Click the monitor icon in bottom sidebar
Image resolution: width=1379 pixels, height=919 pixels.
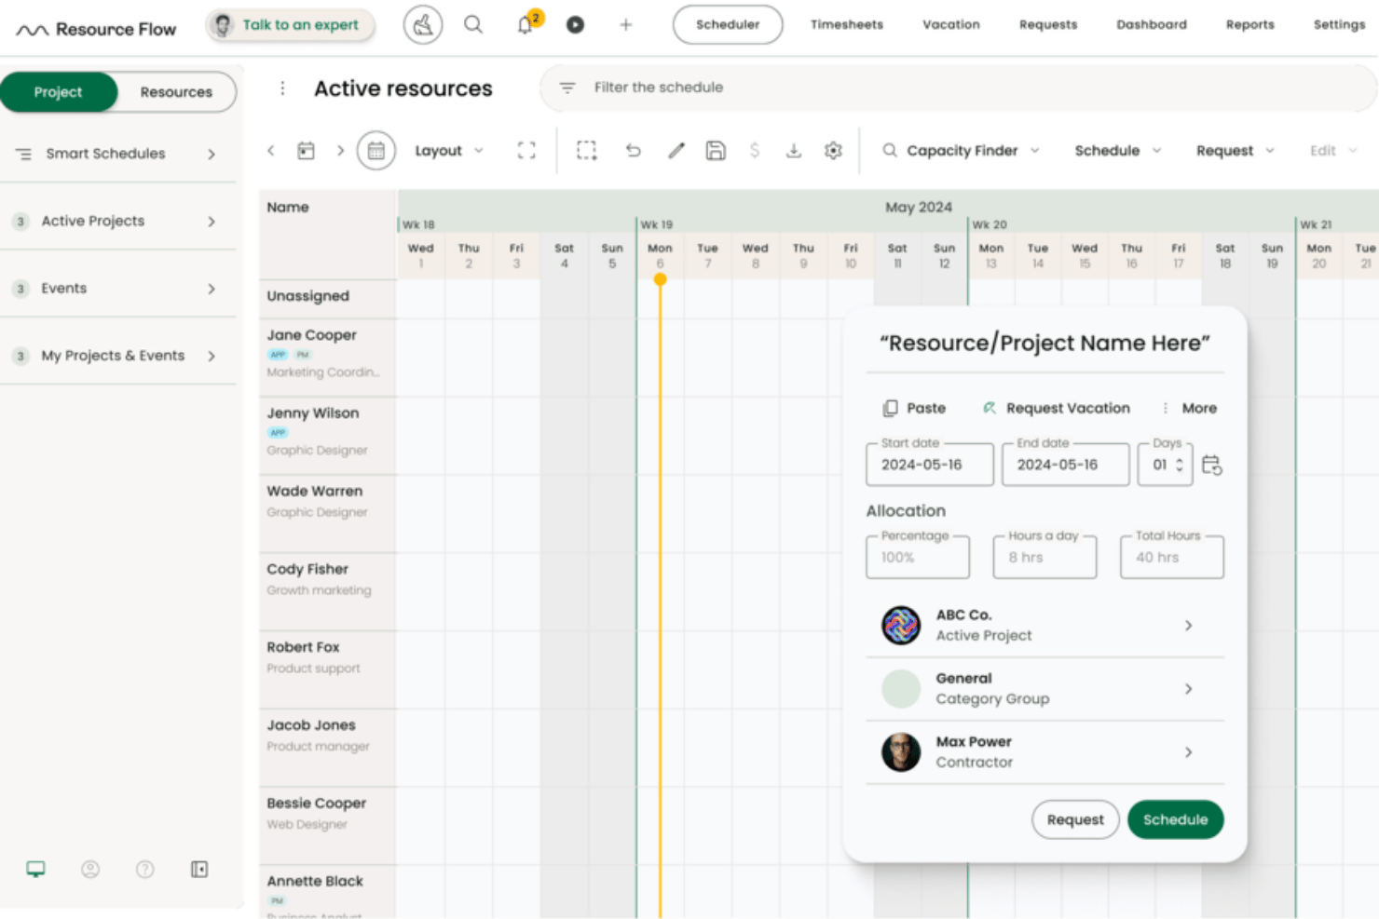[x=35, y=869]
